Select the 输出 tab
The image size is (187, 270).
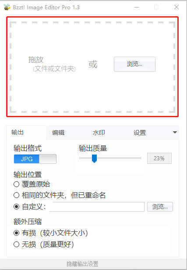point(18,132)
